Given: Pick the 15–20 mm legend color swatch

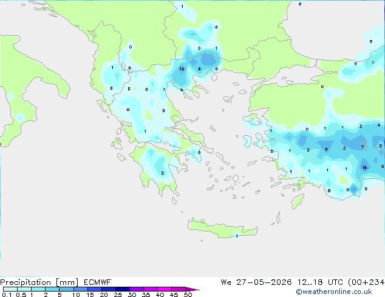Looking at the screenshot, I should click(94, 289).
